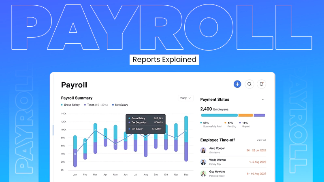Click the Aug month label
Viewport: 324px width, 182px height.
[146, 175]
